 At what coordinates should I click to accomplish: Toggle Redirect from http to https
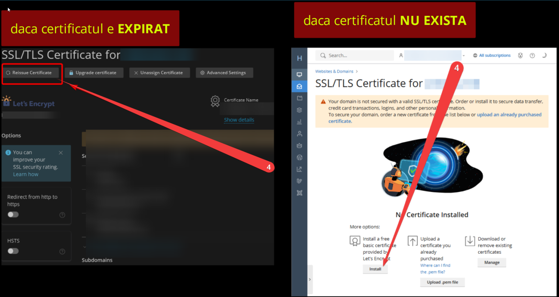pos(13,215)
